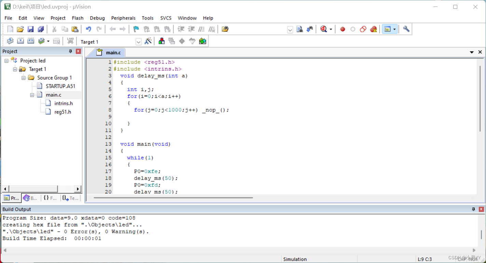Image resolution: width=486 pixels, height=263 pixels.
Task: Click the editor vertical scrollbar thumb
Action: (x=480, y=98)
